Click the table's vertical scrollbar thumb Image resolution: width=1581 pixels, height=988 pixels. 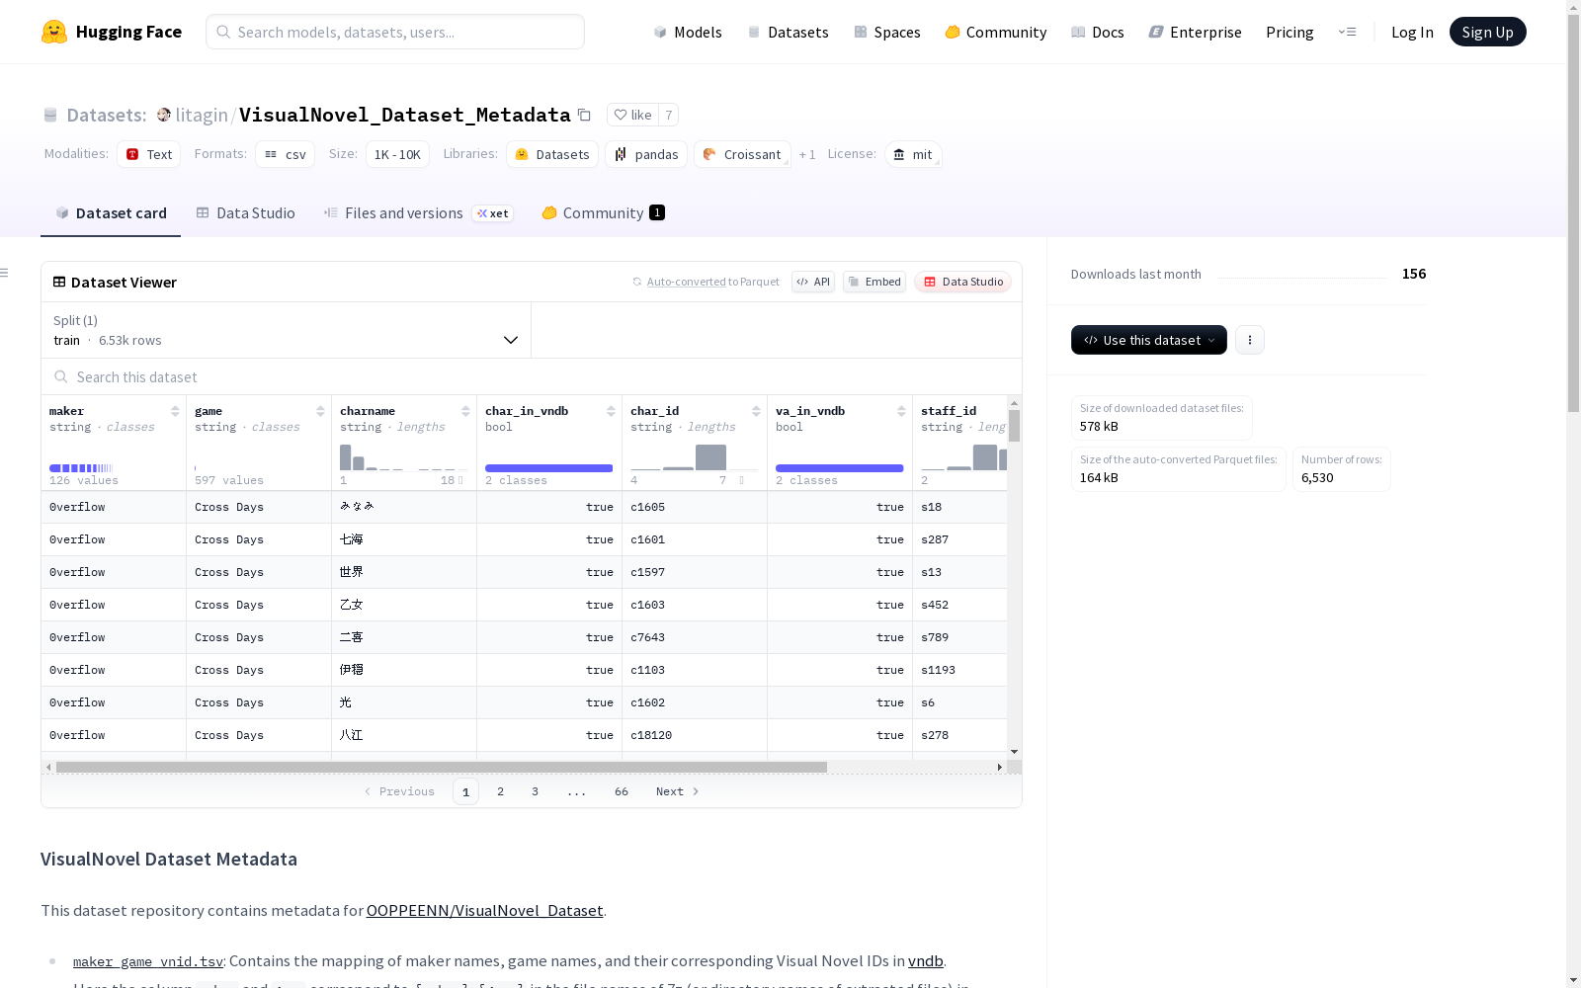(x=1014, y=425)
